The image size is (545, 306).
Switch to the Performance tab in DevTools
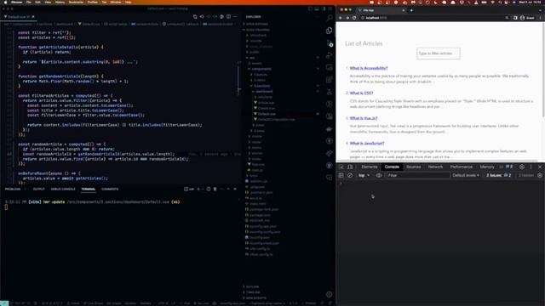pyautogui.click(x=462, y=167)
